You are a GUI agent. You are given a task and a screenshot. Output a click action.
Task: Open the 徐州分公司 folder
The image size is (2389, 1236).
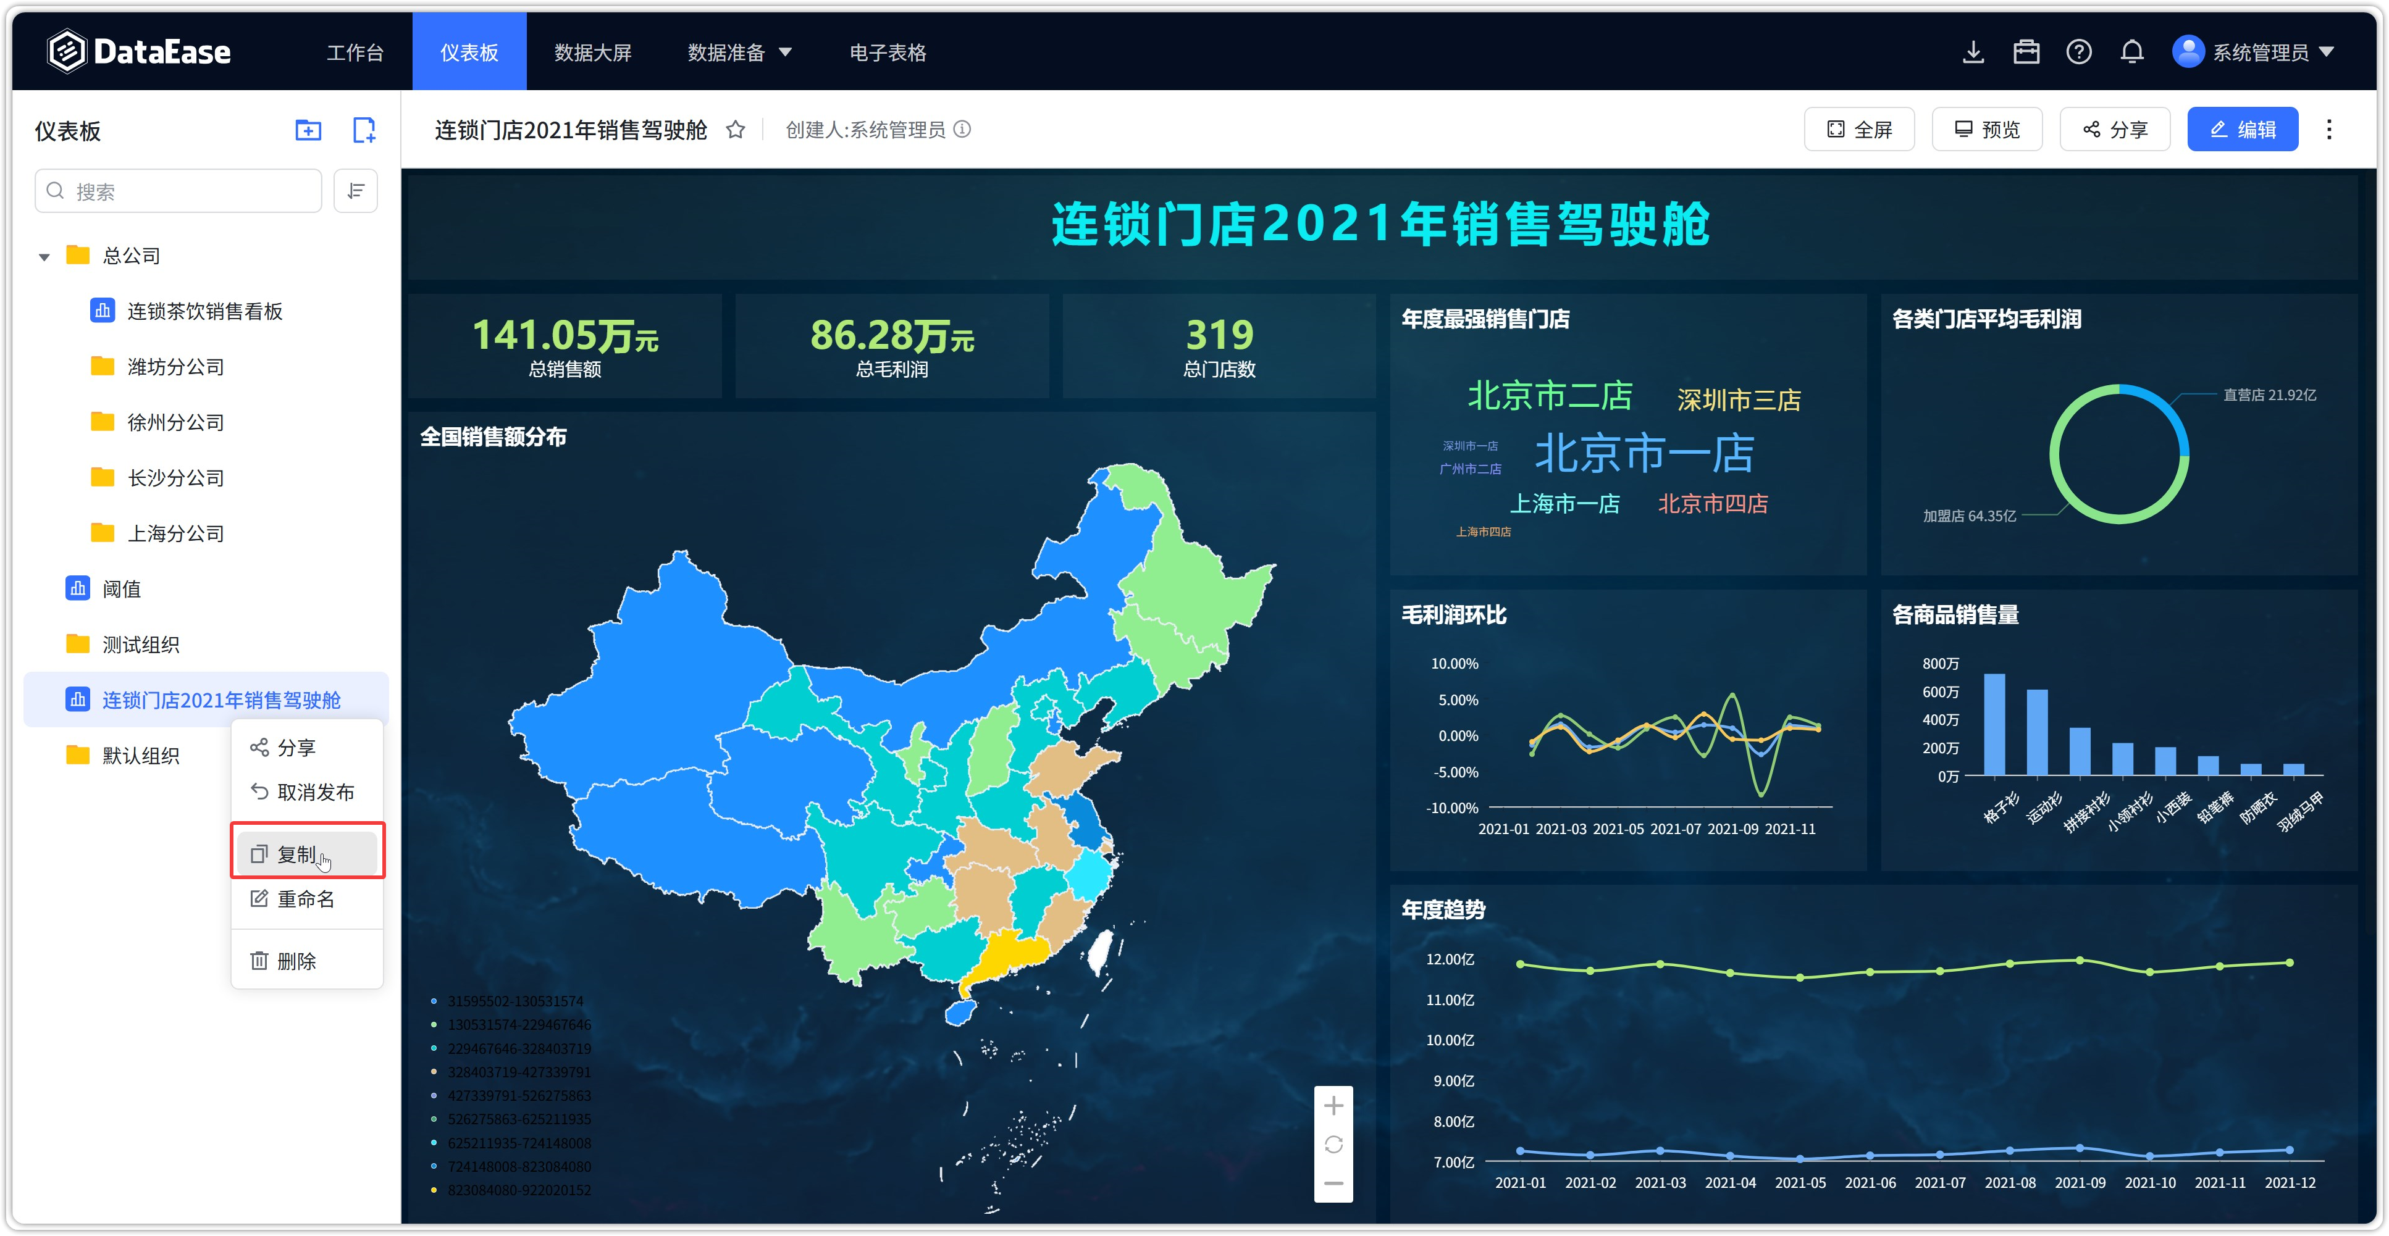[x=176, y=422]
